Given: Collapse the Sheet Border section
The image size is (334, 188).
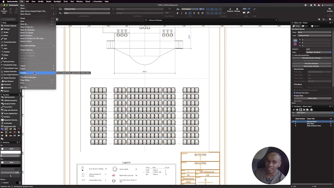Looking at the screenshot, I should pyautogui.click(x=293, y=69).
